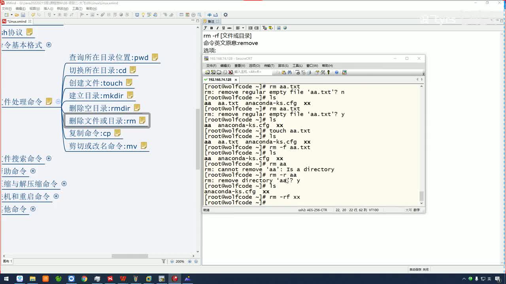Click the zoom out minus icon
Viewport: 506px width, 284px height.
coord(172,262)
